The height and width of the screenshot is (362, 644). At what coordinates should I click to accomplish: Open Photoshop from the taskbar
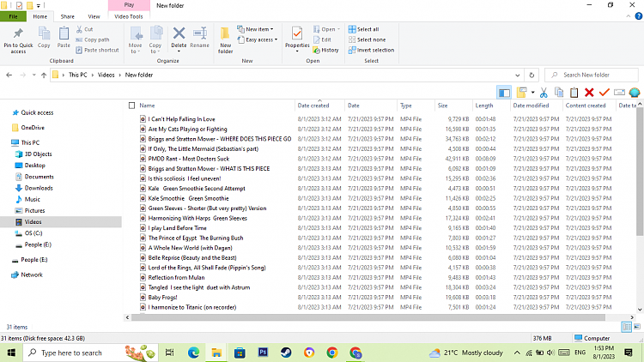click(263, 352)
